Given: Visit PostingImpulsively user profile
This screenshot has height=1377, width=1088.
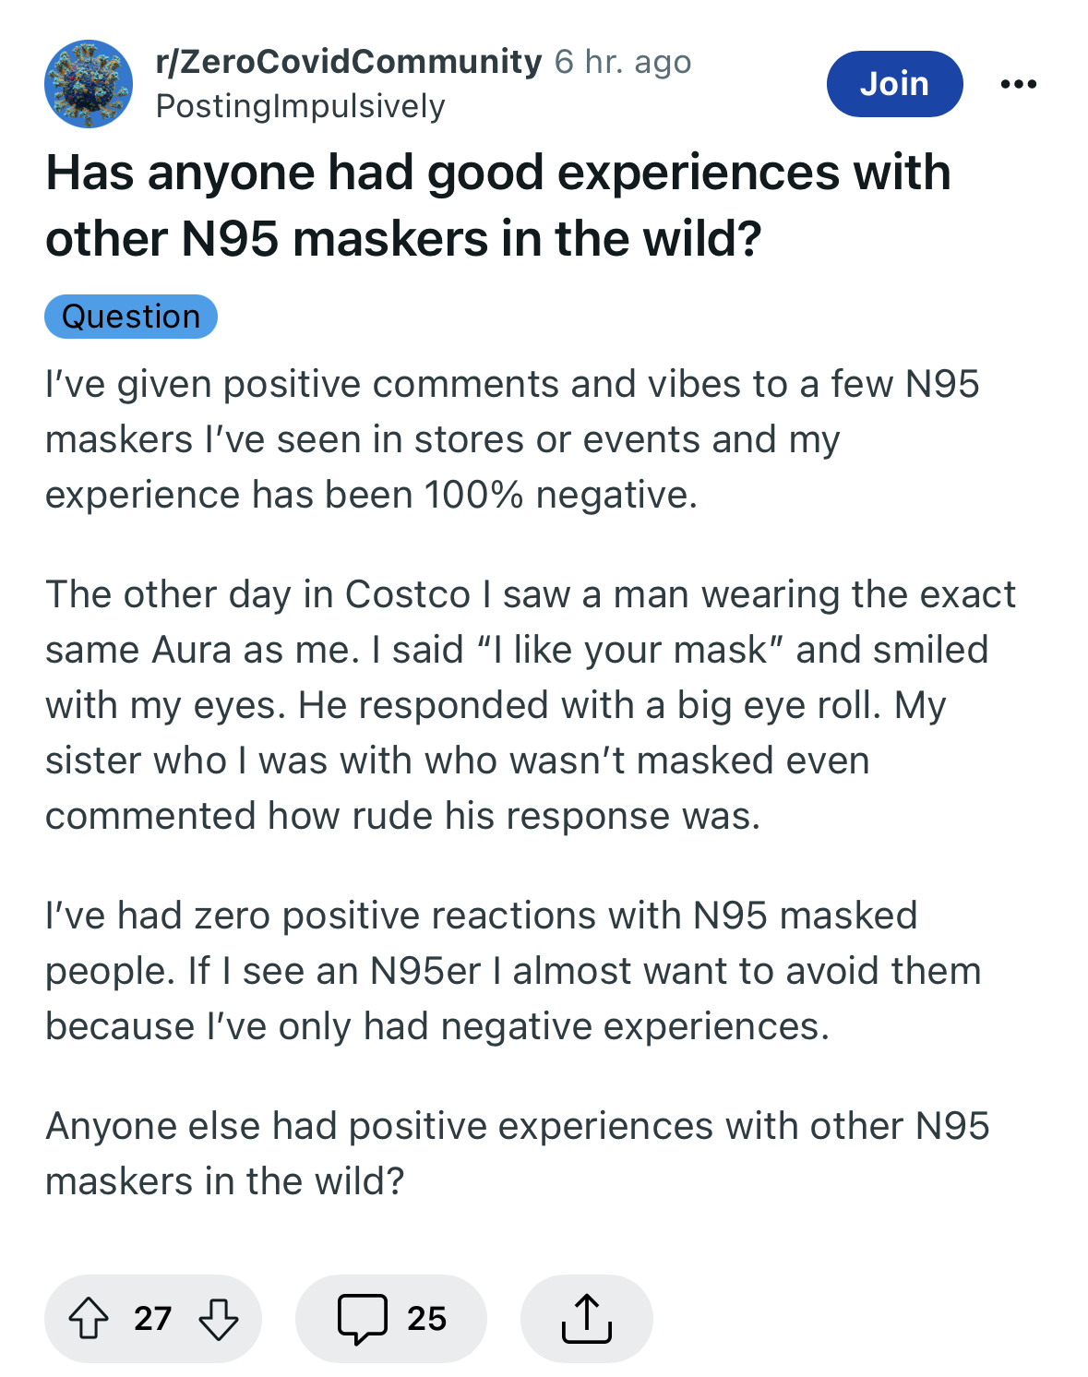Looking at the screenshot, I should point(301,106).
